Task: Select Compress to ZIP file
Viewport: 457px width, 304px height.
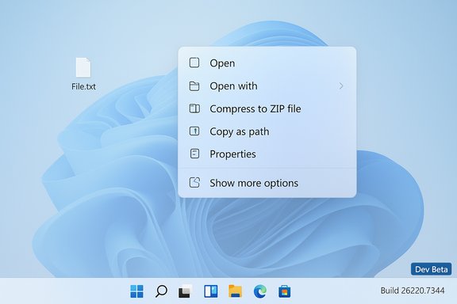Action: coord(267,108)
